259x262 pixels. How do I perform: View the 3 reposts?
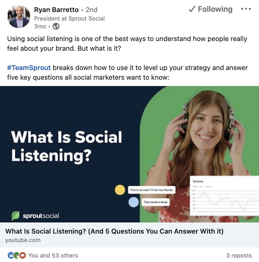pos(239,255)
